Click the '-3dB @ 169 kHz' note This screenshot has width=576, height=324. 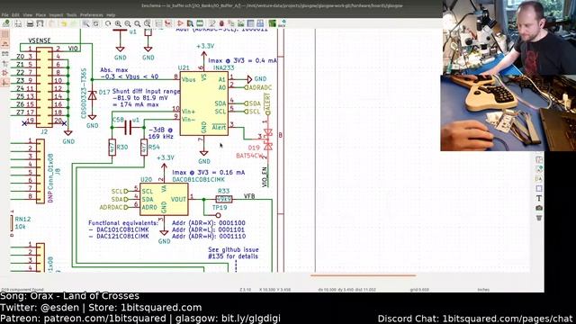(160, 133)
